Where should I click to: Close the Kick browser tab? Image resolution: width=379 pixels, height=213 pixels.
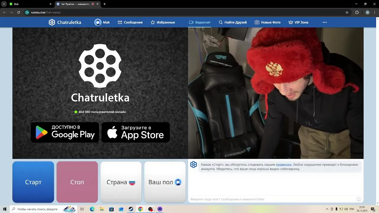50,4
